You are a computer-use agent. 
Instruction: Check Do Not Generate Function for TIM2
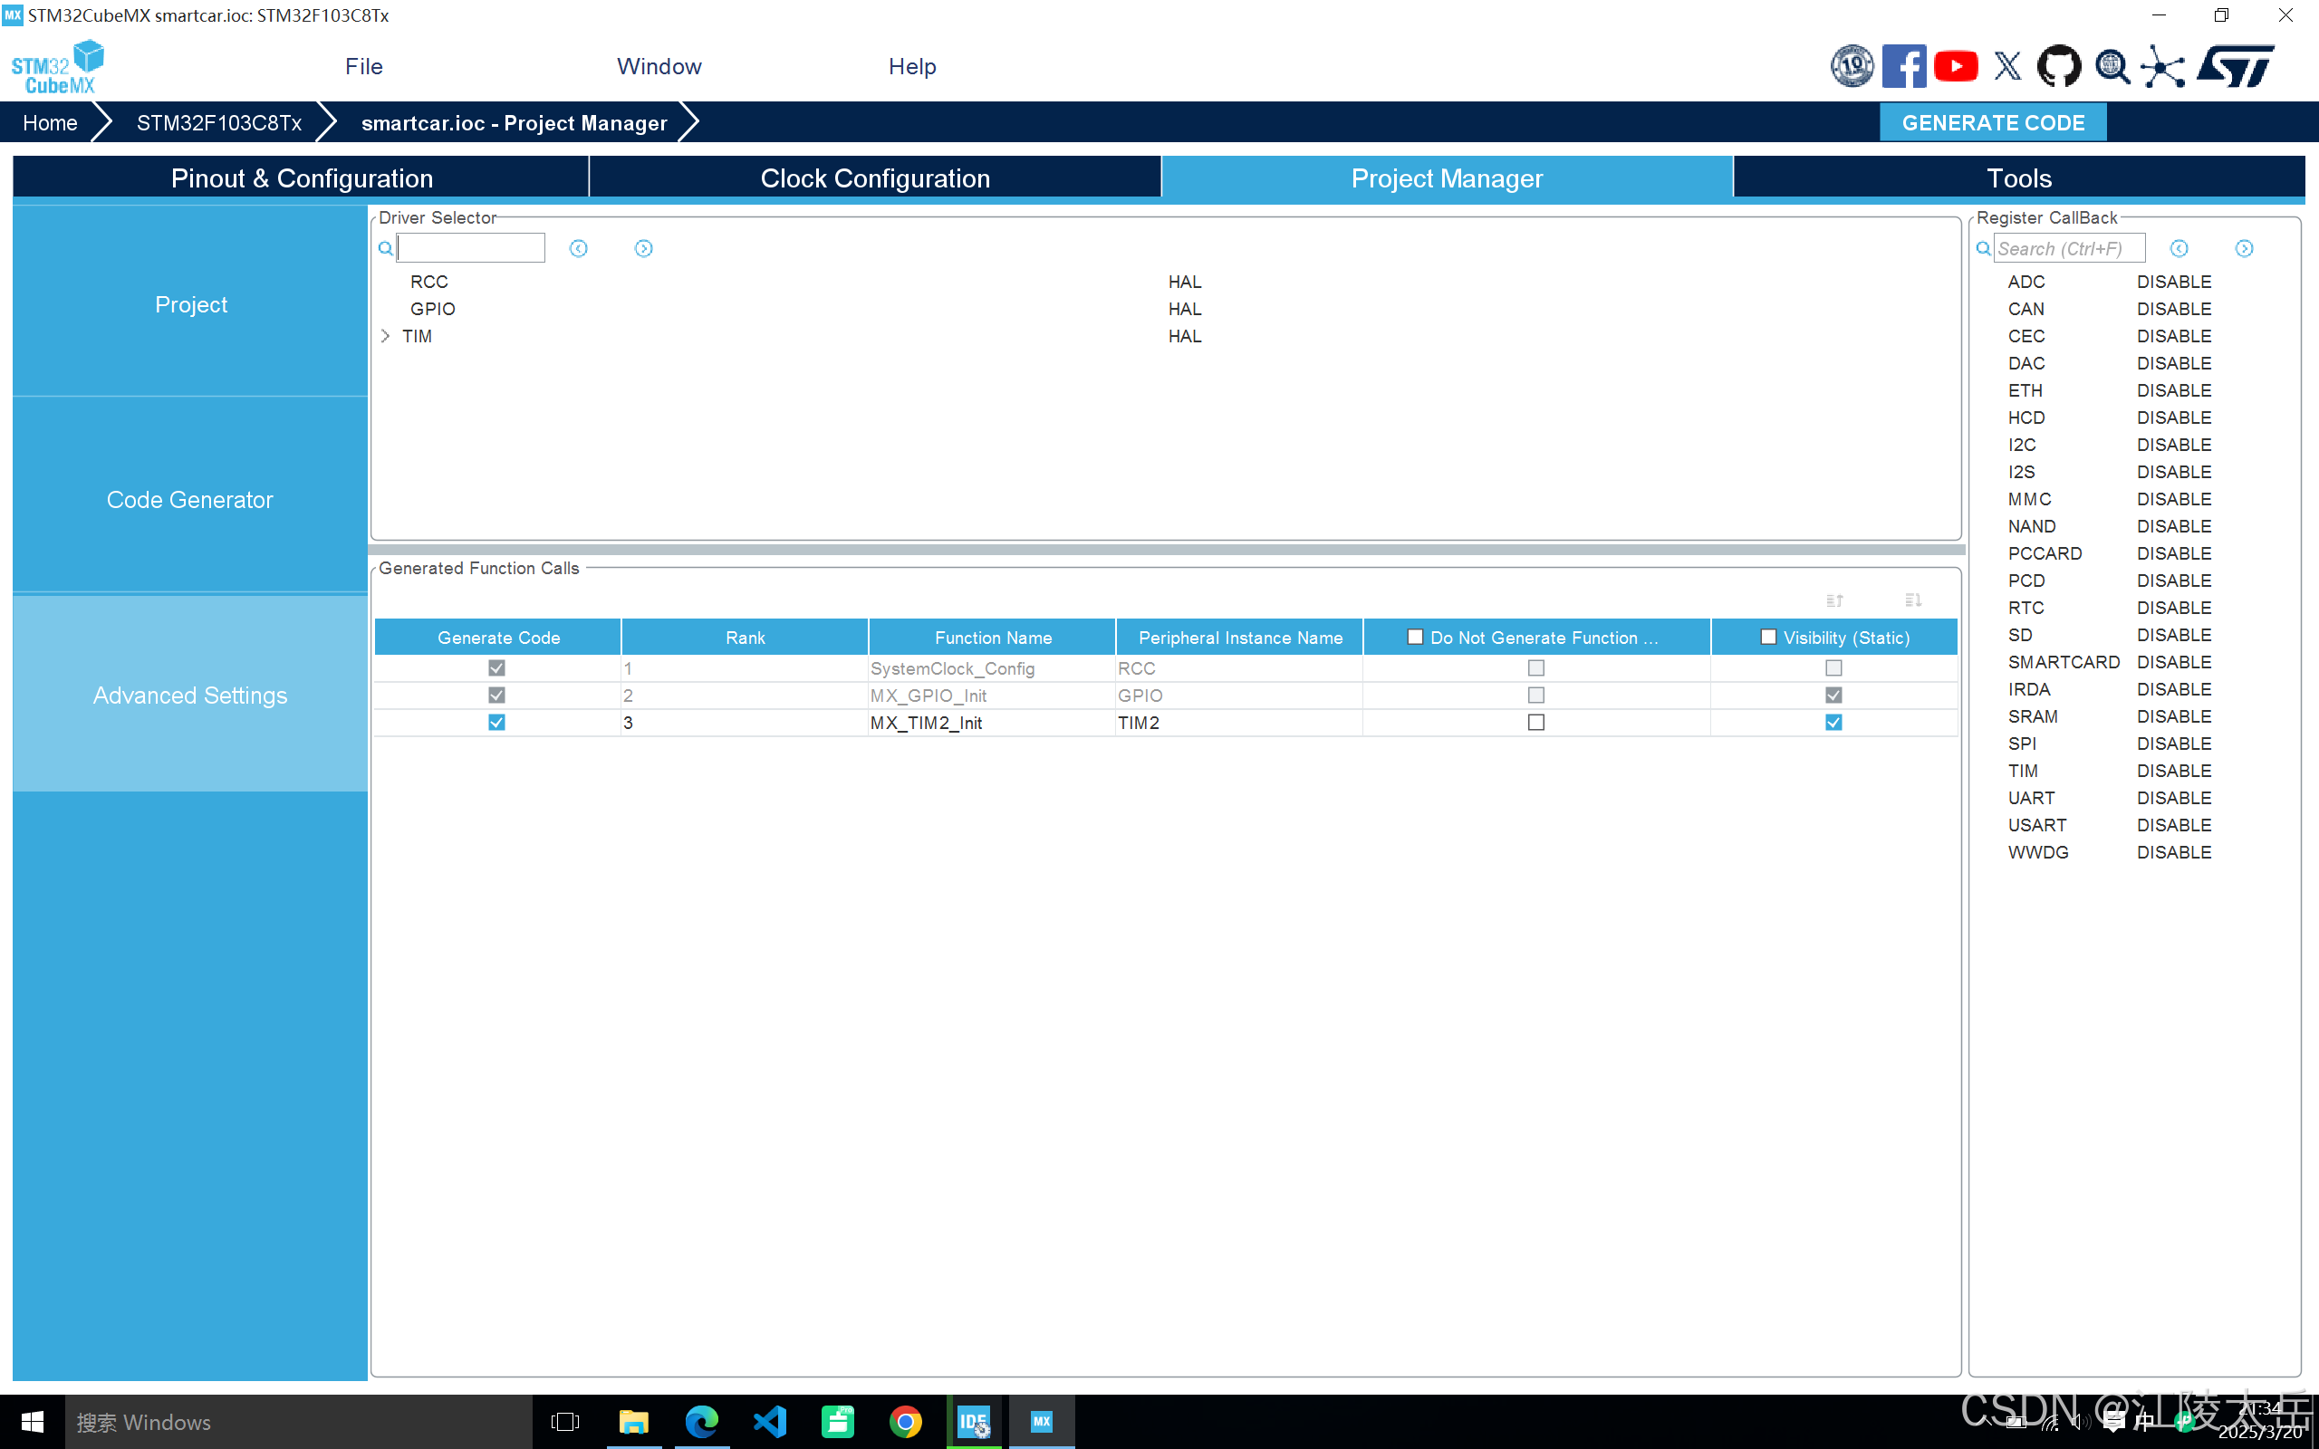1536,723
